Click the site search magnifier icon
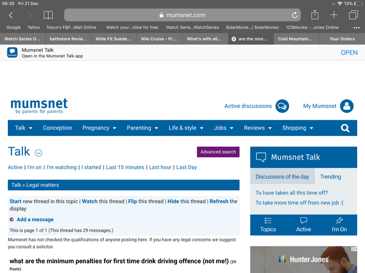 click(x=345, y=128)
